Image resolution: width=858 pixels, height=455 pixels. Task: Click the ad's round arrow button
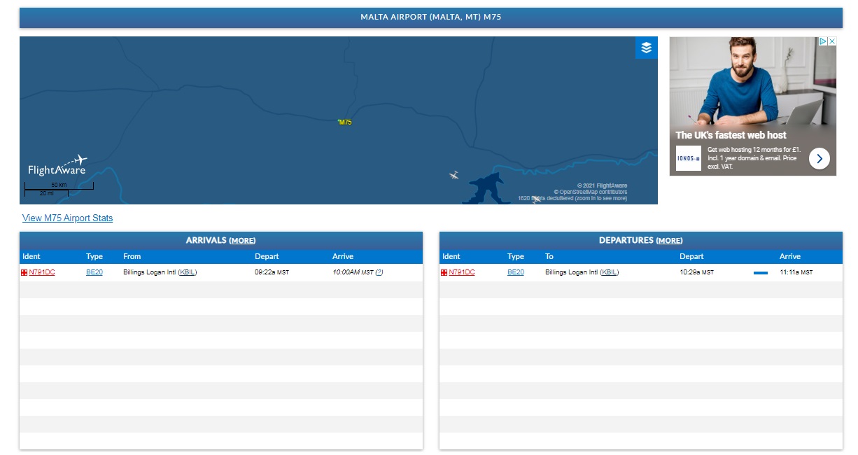tap(820, 159)
